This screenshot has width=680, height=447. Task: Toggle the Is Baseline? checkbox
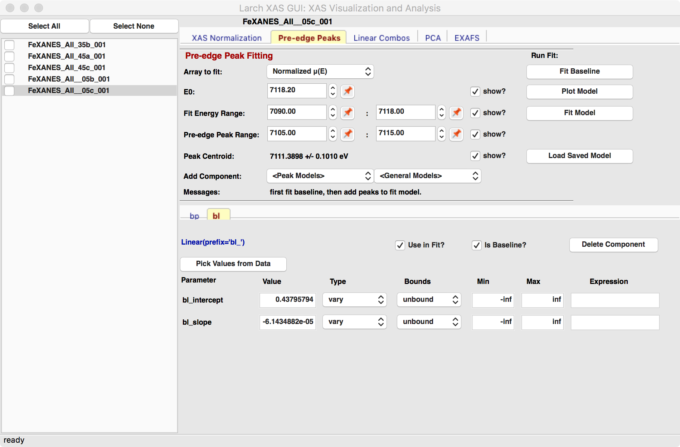[x=476, y=245]
